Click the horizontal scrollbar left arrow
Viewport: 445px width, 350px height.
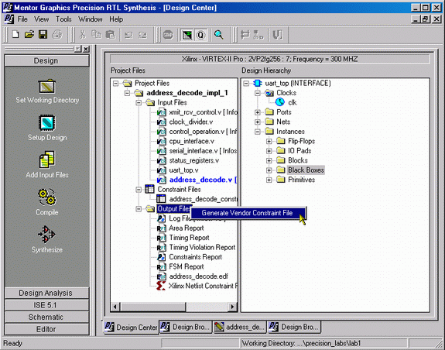click(x=115, y=307)
